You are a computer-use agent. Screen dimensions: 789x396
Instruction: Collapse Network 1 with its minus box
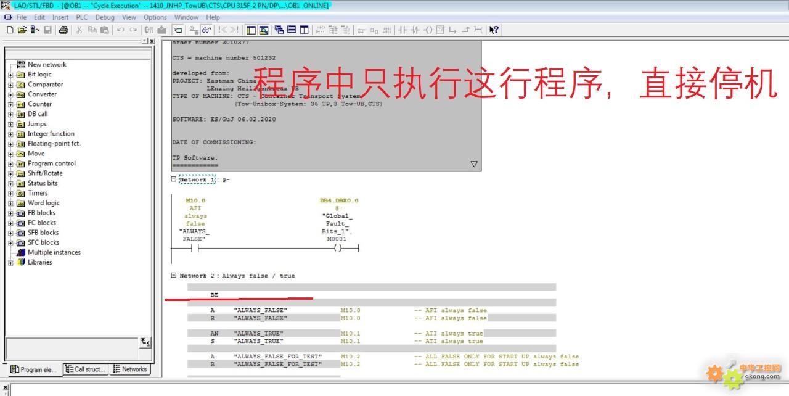point(174,179)
